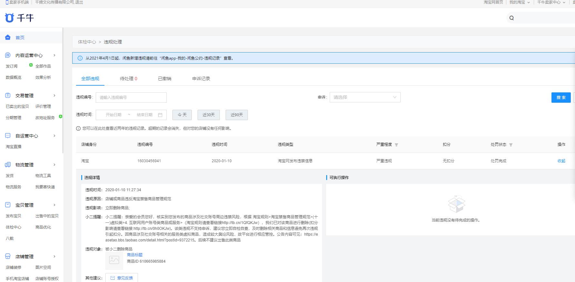Switch to the 全部违规 tab

tap(90, 79)
